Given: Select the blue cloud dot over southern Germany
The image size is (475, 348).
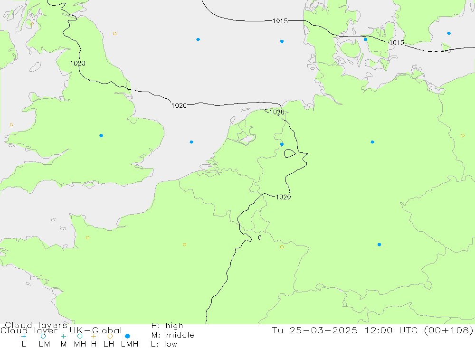Looking at the screenshot, I should click(x=379, y=245).
